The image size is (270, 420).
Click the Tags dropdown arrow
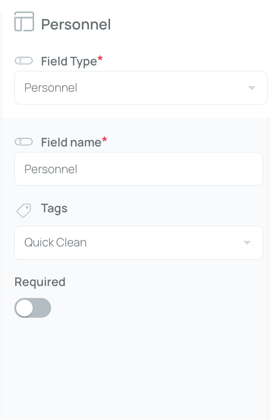pos(247,243)
